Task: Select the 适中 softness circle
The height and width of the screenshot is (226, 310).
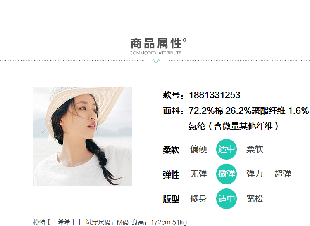Action: click(227, 149)
